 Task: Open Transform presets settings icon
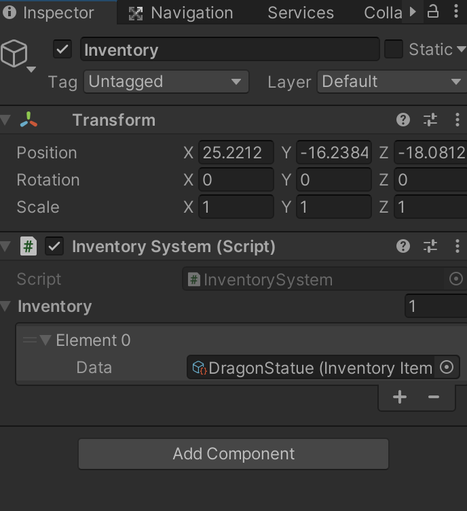pyautogui.click(x=430, y=120)
